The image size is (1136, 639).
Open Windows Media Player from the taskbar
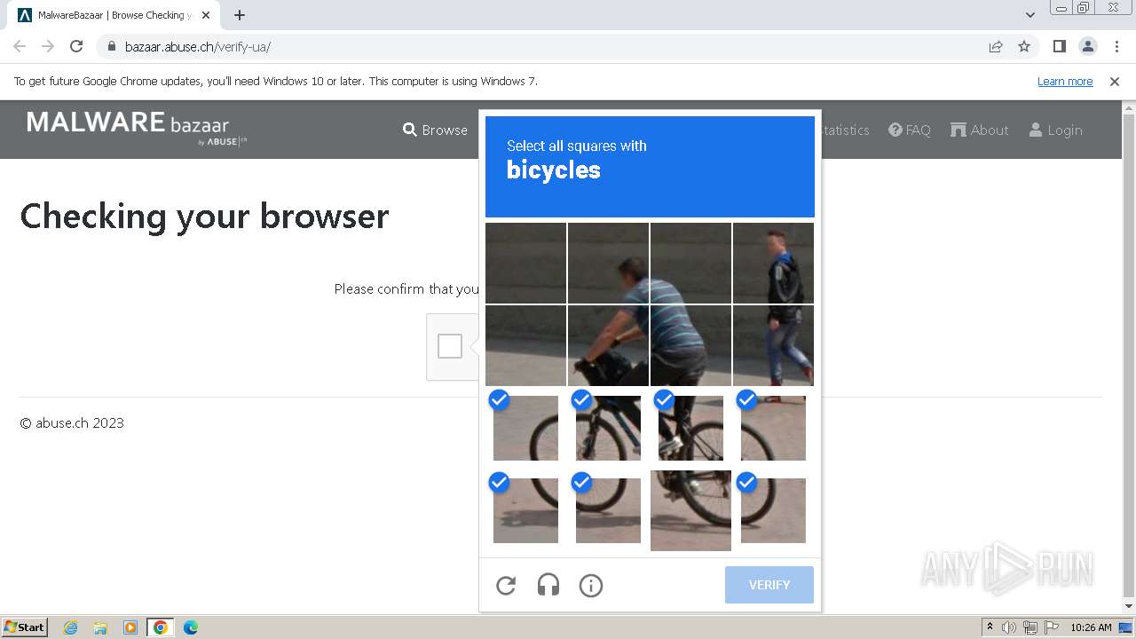(130, 627)
